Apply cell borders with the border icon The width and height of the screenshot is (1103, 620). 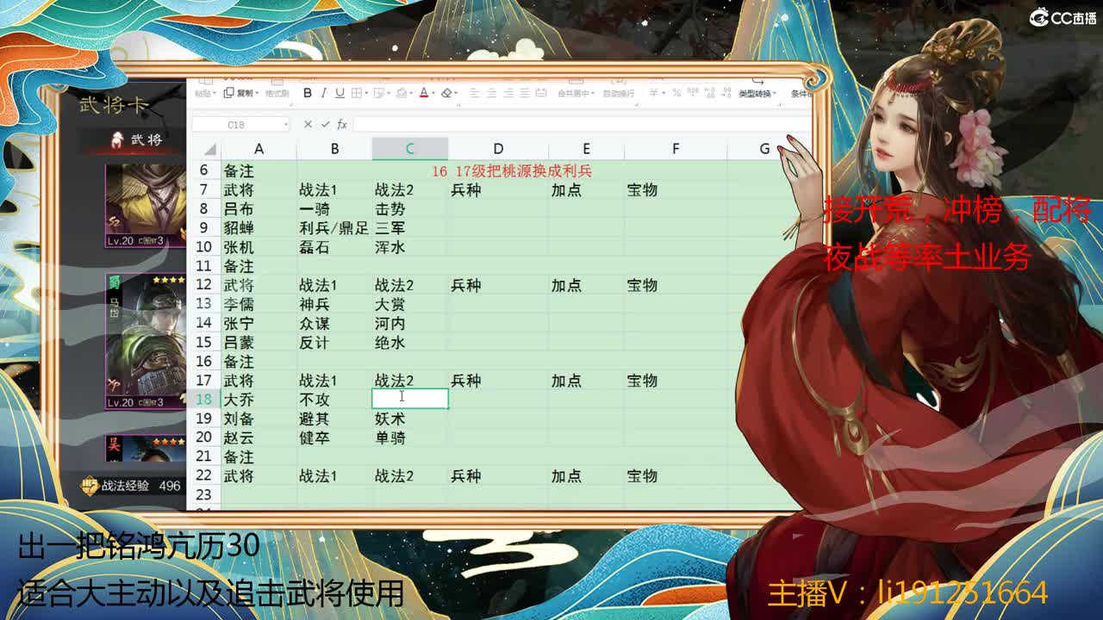click(x=356, y=93)
